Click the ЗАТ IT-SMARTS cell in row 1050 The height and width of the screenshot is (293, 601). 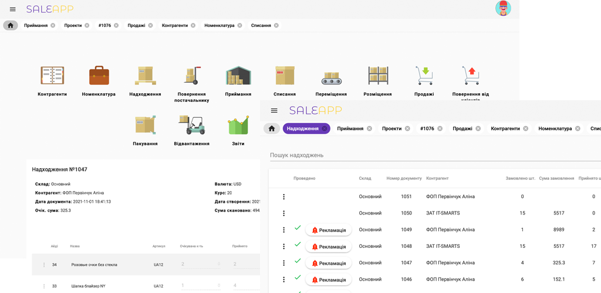click(x=443, y=213)
